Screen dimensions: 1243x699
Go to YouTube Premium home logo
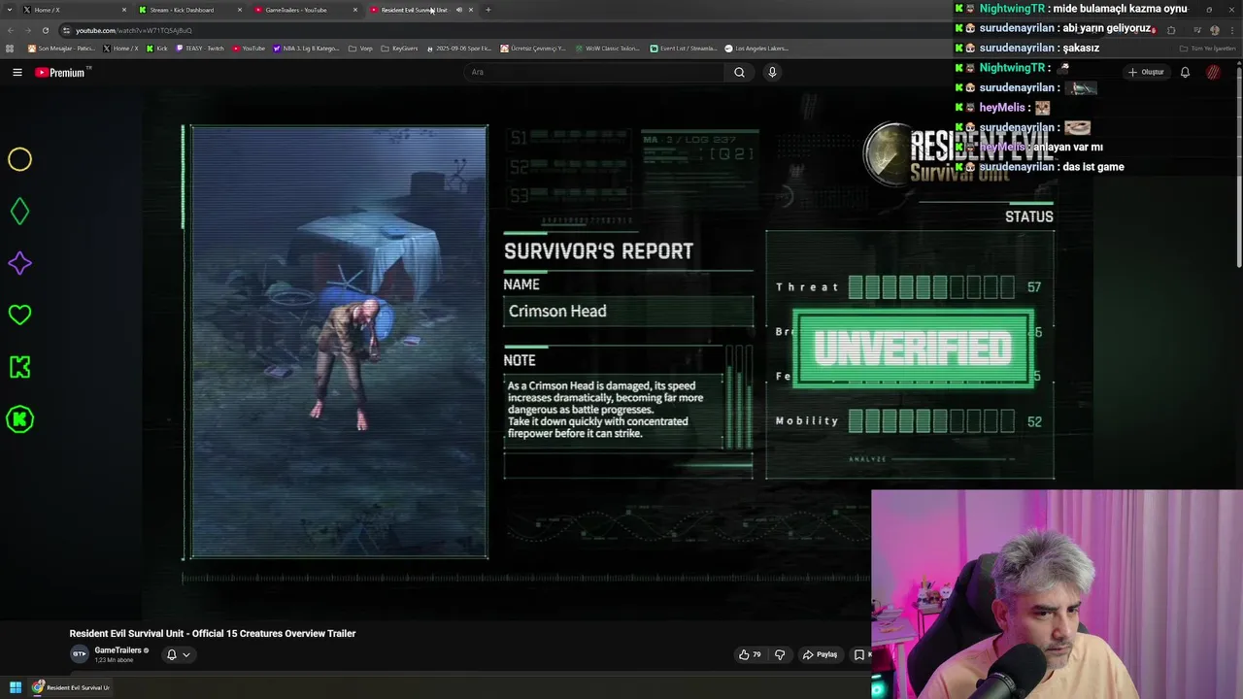click(62, 72)
